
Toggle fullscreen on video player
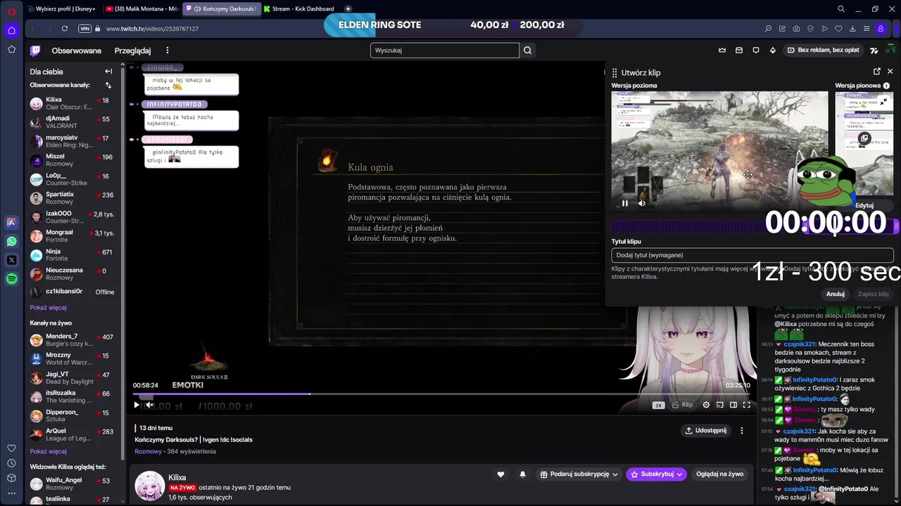[746, 405]
